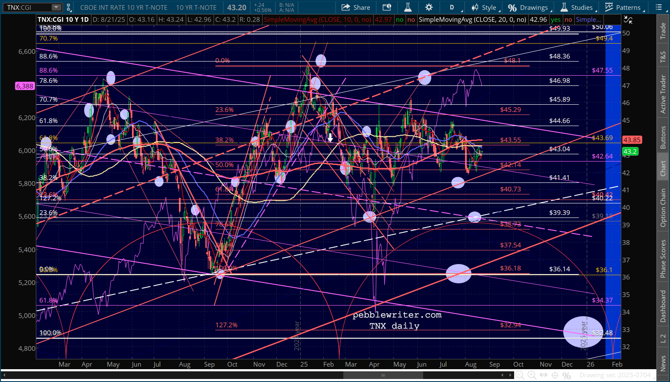Click the symbol link clipboard icon

[x=69, y=7]
